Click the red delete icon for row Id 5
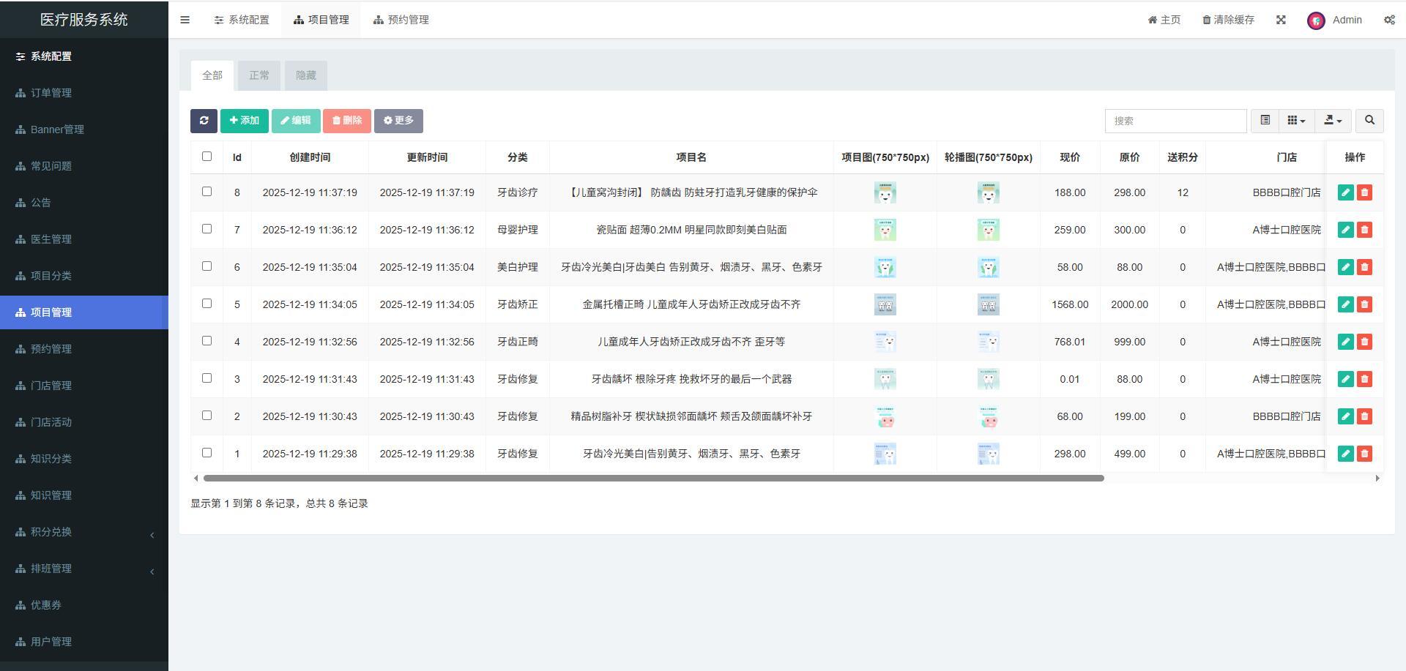The height and width of the screenshot is (671, 1406). click(x=1364, y=304)
